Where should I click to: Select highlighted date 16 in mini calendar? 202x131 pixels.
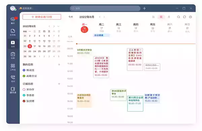30,46
